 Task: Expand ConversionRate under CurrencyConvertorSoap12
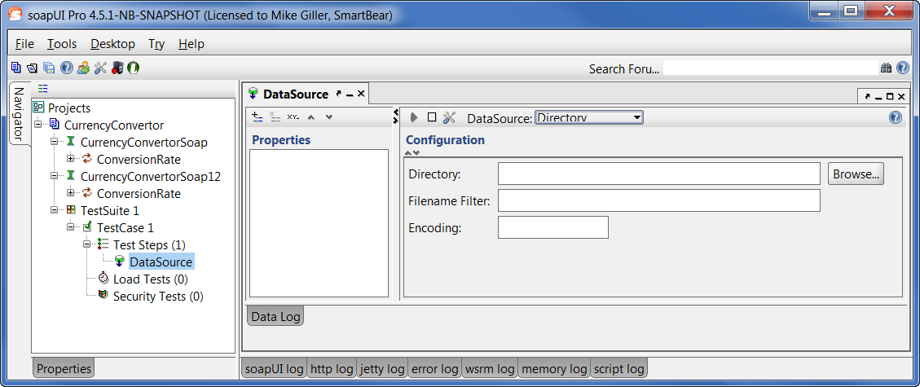point(71,193)
